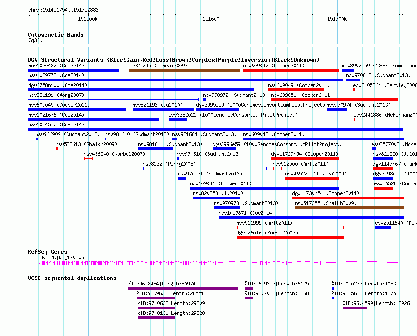417x336 pixels.
Task: Select nsv966909 (Sudmant2013) label
Action: [x=67, y=134]
